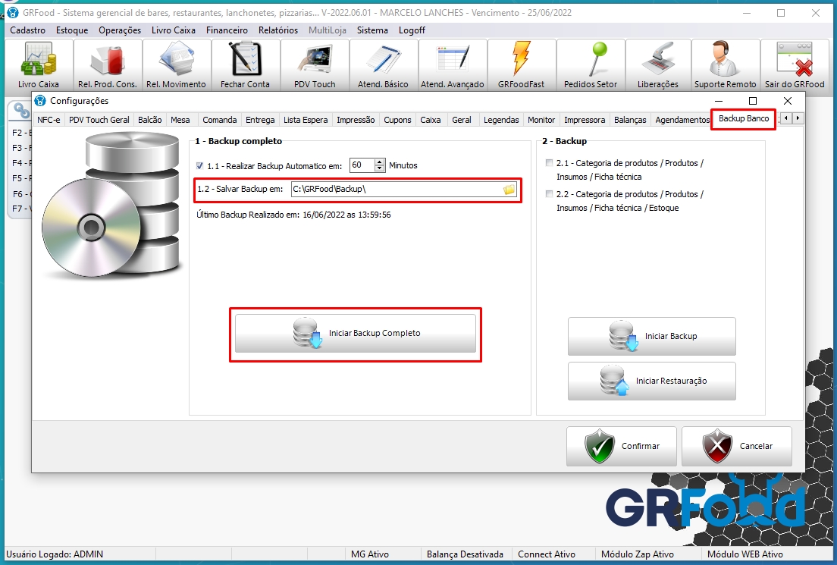The image size is (837, 565).
Task: Open the Estoque menu
Action: point(72,30)
